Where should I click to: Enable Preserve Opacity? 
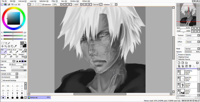[x=177, y=55]
